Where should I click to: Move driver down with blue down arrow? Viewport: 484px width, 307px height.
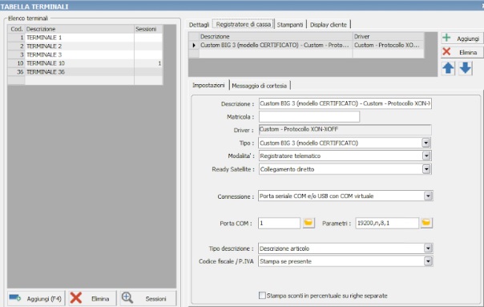tap(466, 68)
